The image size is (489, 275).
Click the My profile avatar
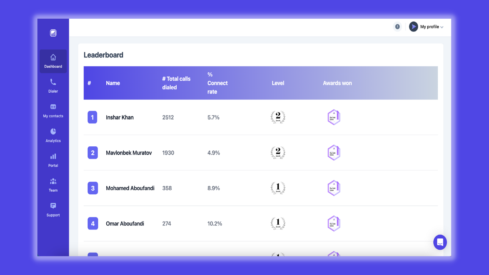click(413, 27)
